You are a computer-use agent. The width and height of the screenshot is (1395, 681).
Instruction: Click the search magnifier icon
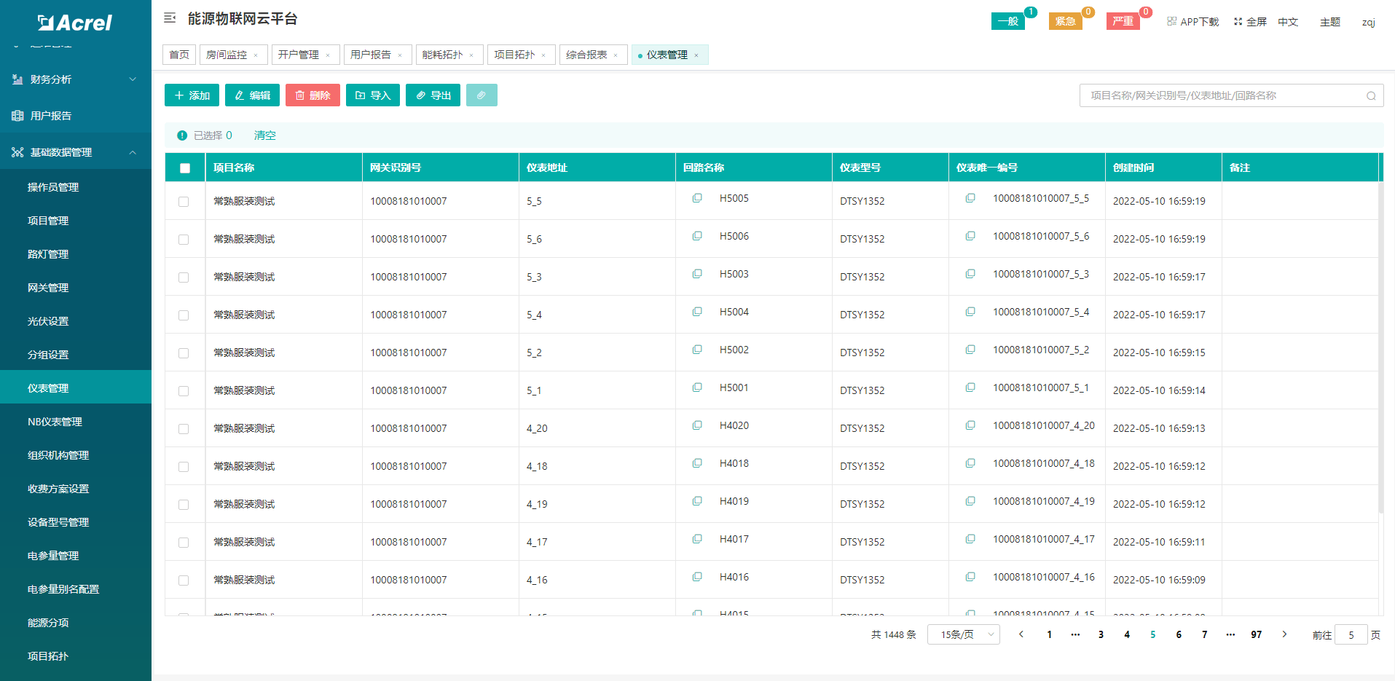coord(1371,95)
